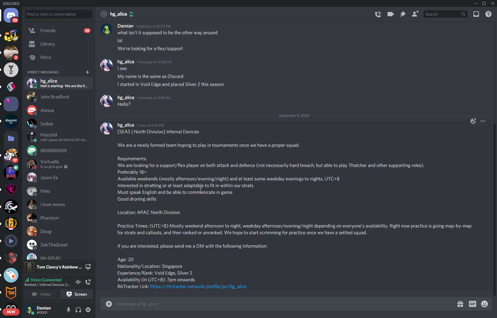497x318 pixels.
Task: Open the r6.tracker.network profile link
Action: (x=198, y=287)
